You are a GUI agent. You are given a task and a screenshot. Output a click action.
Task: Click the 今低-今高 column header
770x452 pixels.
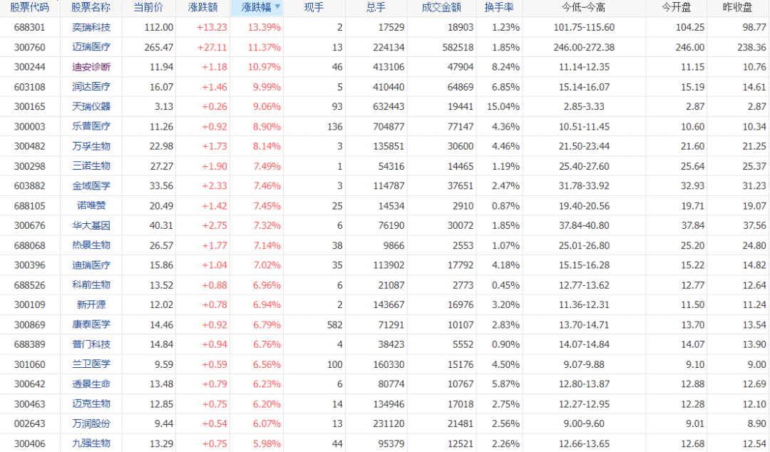pos(583,7)
